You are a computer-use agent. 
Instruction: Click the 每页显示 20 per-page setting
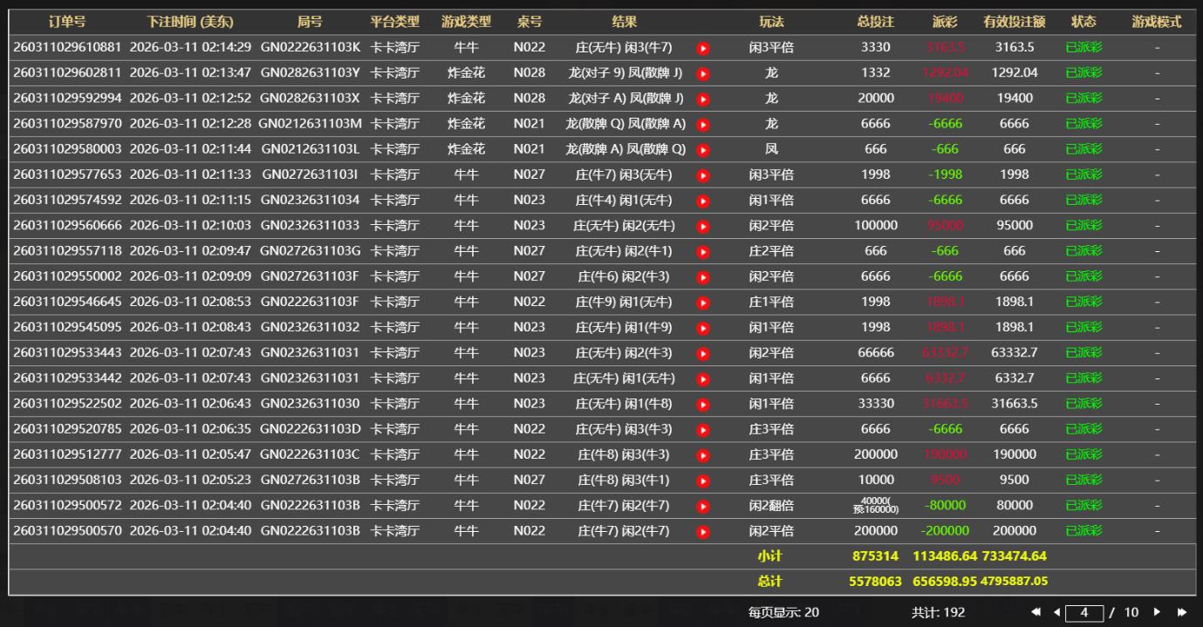(783, 612)
